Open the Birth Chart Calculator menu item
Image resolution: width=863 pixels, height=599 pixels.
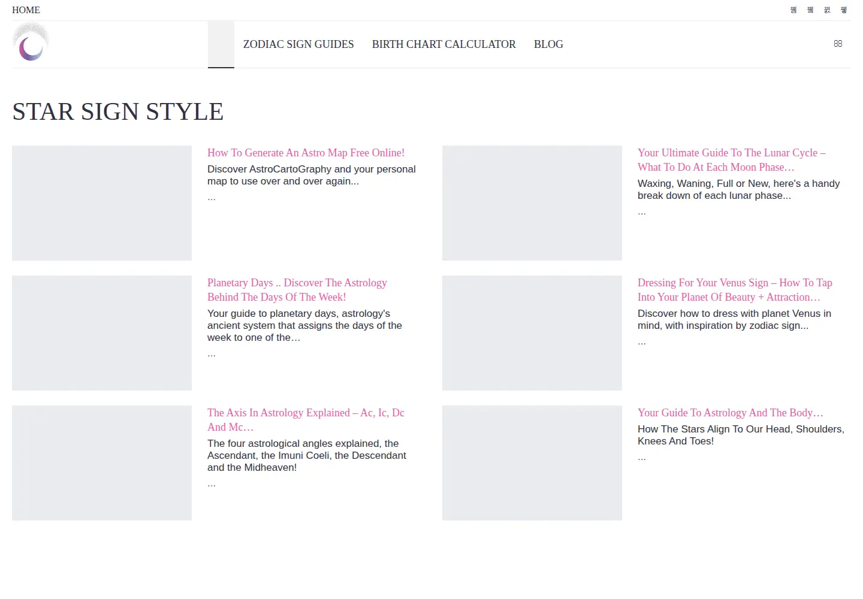444,44
